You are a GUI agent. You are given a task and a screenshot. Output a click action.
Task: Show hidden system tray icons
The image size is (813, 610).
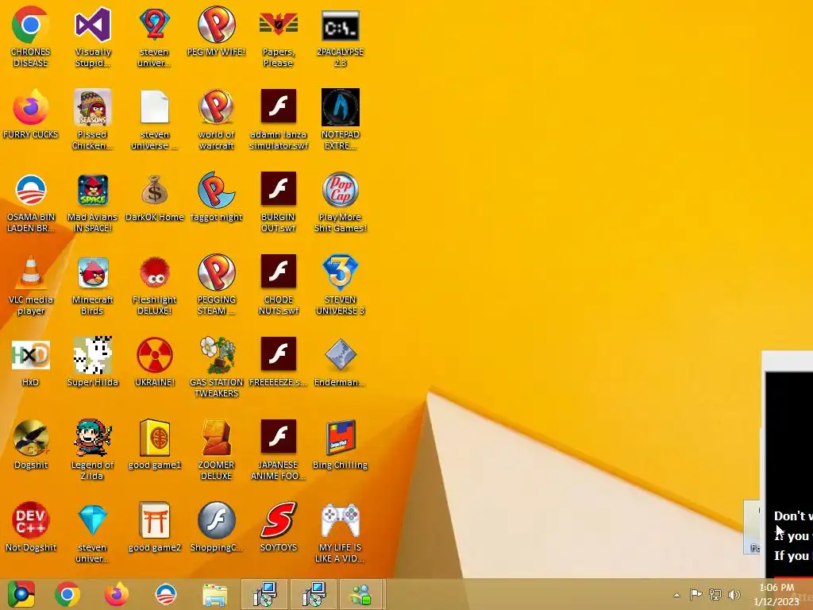tap(676, 595)
